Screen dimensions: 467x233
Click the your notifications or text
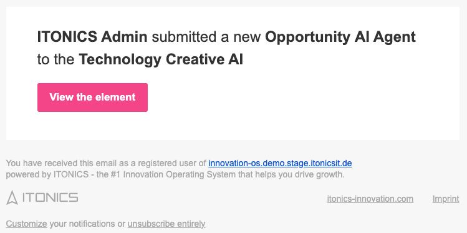pyautogui.click(x=87, y=224)
